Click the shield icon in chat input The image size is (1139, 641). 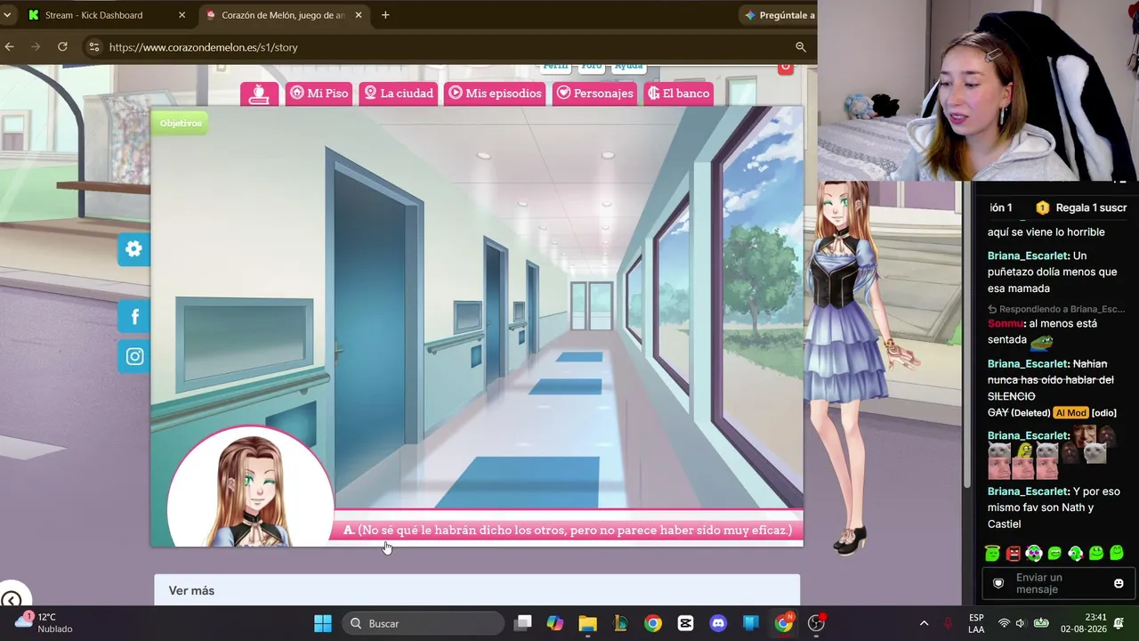(998, 583)
